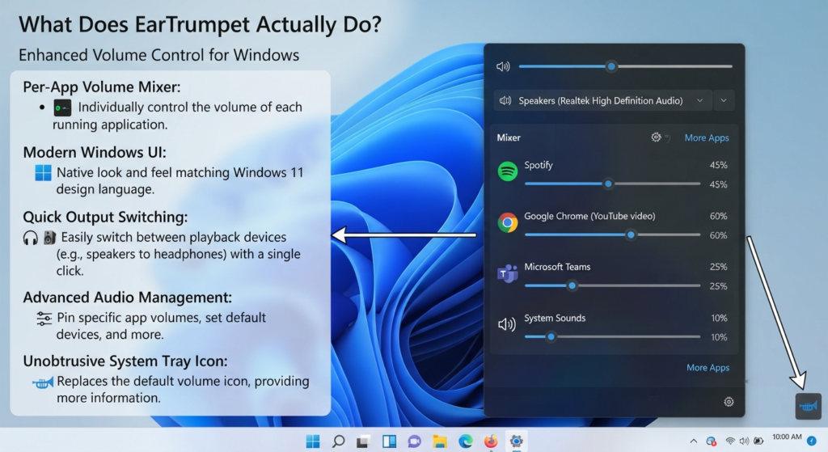Viewport: 828px width, 452px height.
Task: Show hidden tray icons chevron
Action: [x=693, y=441]
